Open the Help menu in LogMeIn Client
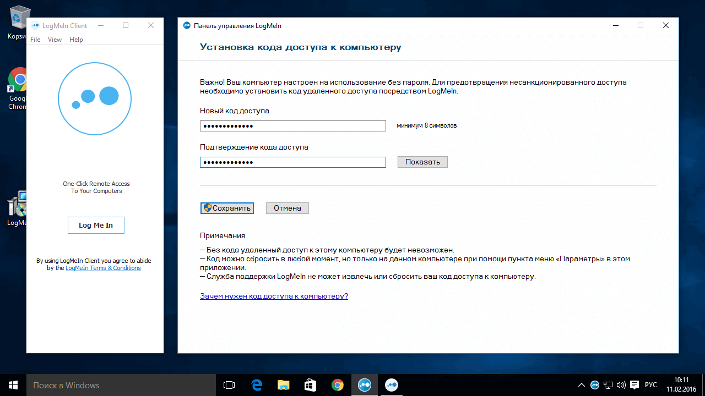The image size is (705, 396). tap(76, 40)
